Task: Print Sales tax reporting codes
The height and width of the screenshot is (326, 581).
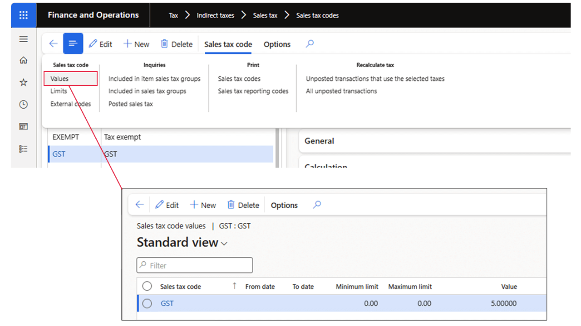Action: 253,91
